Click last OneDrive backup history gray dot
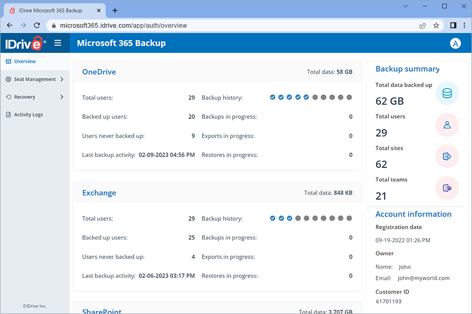 coord(349,97)
